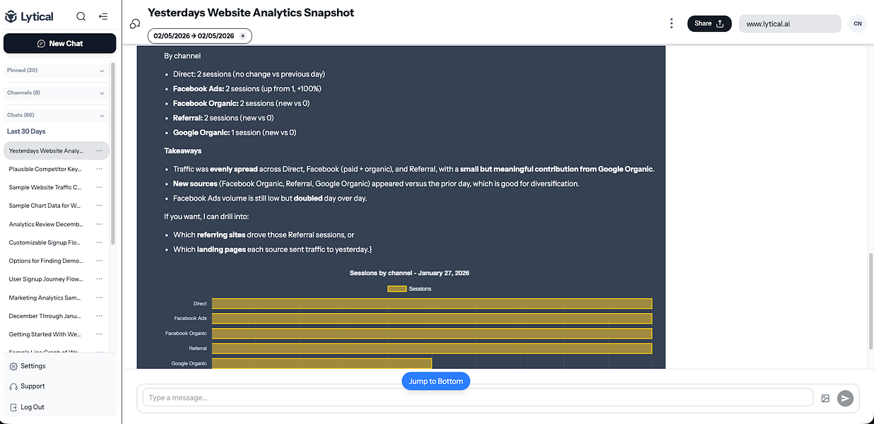Clear the 02/05/2026 date range filter
Screen dimensions: 874x424
pos(242,36)
